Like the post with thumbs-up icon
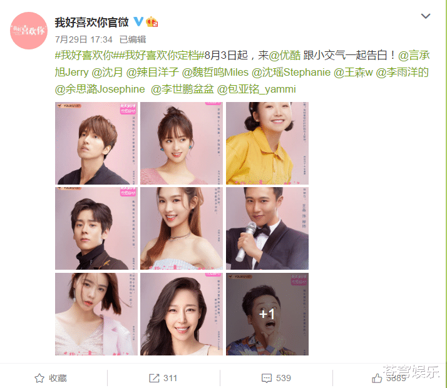The image size is (447, 388). (377, 378)
